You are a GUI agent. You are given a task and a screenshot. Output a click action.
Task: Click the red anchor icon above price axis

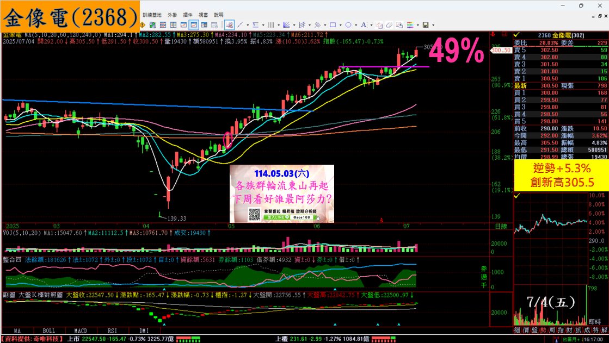[x=493, y=35]
